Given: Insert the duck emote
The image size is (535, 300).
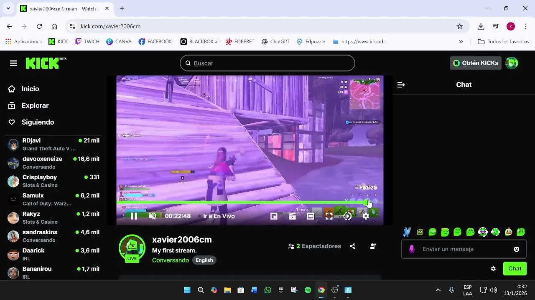Looking at the screenshot, I should point(508,232).
